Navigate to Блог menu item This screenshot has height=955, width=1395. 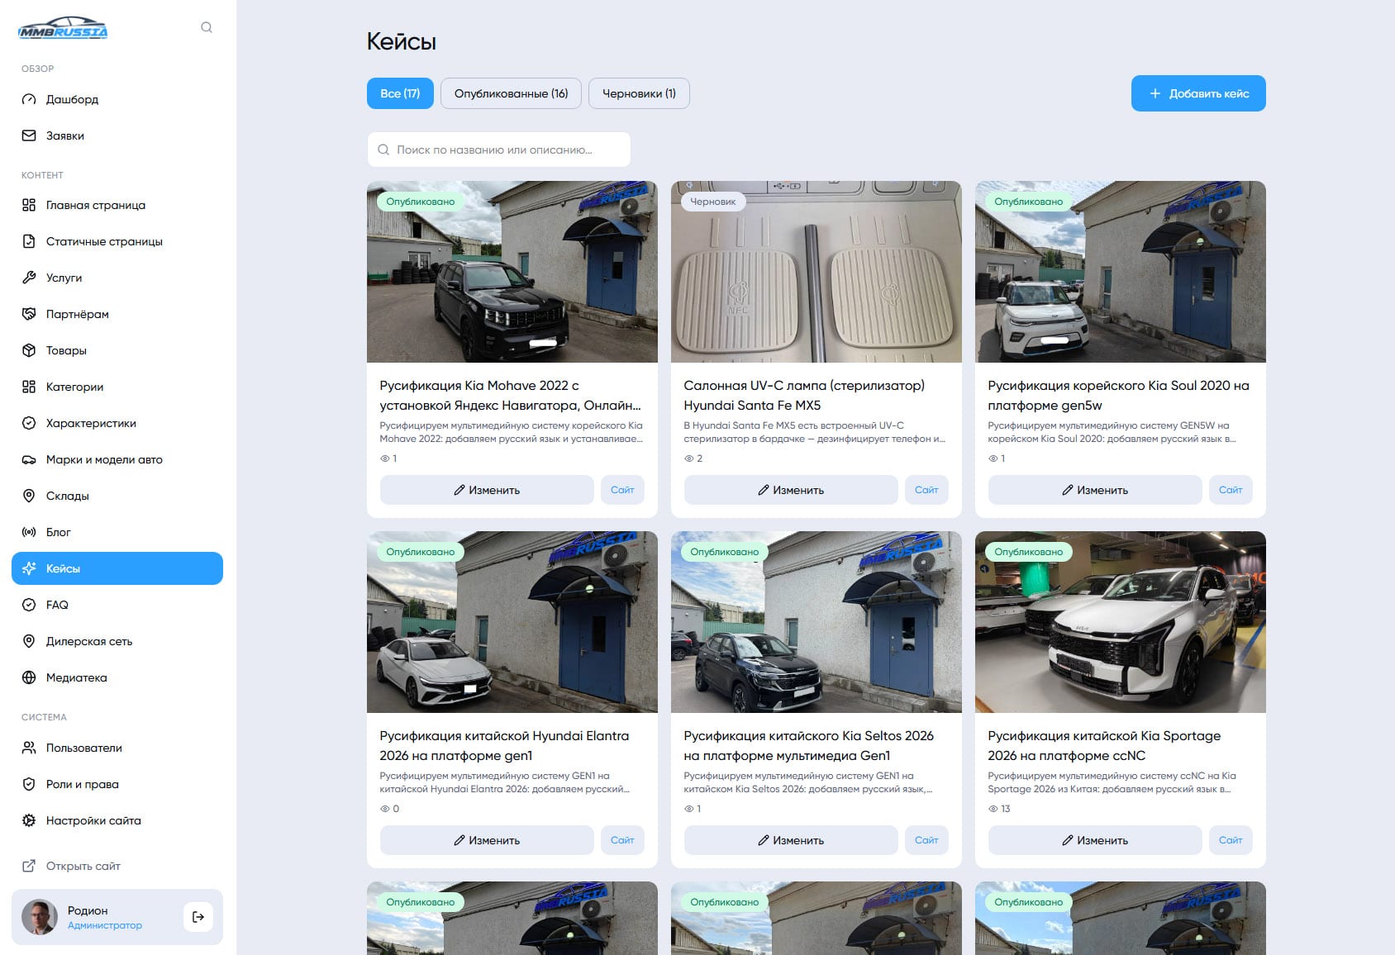[117, 532]
